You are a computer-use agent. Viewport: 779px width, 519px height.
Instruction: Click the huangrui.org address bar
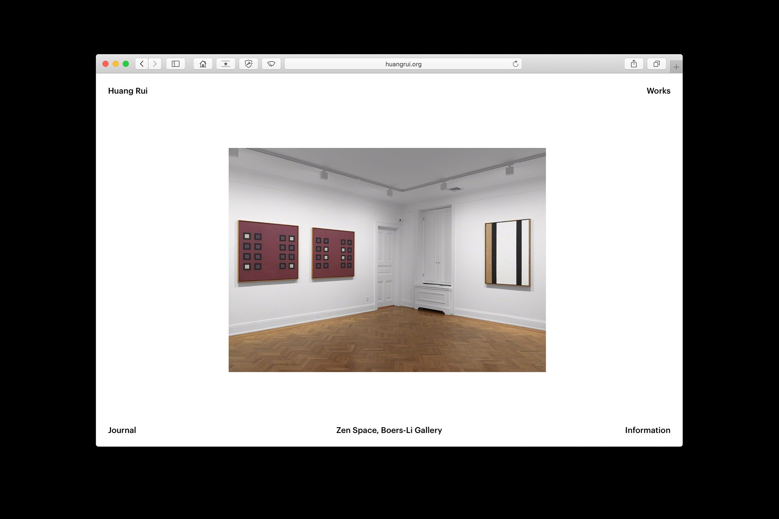403,64
